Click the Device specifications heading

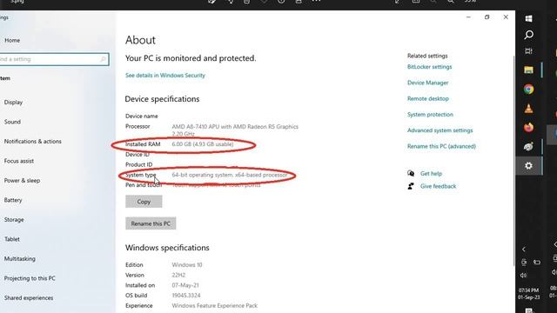(162, 99)
